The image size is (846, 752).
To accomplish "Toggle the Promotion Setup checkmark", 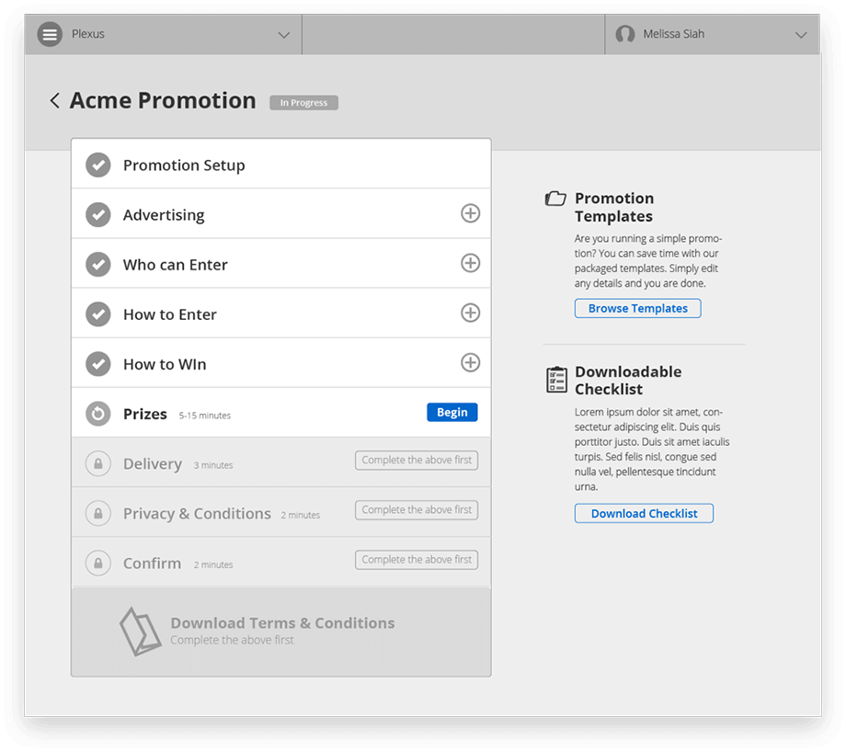I will pyautogui.click(x=98, y=165).
